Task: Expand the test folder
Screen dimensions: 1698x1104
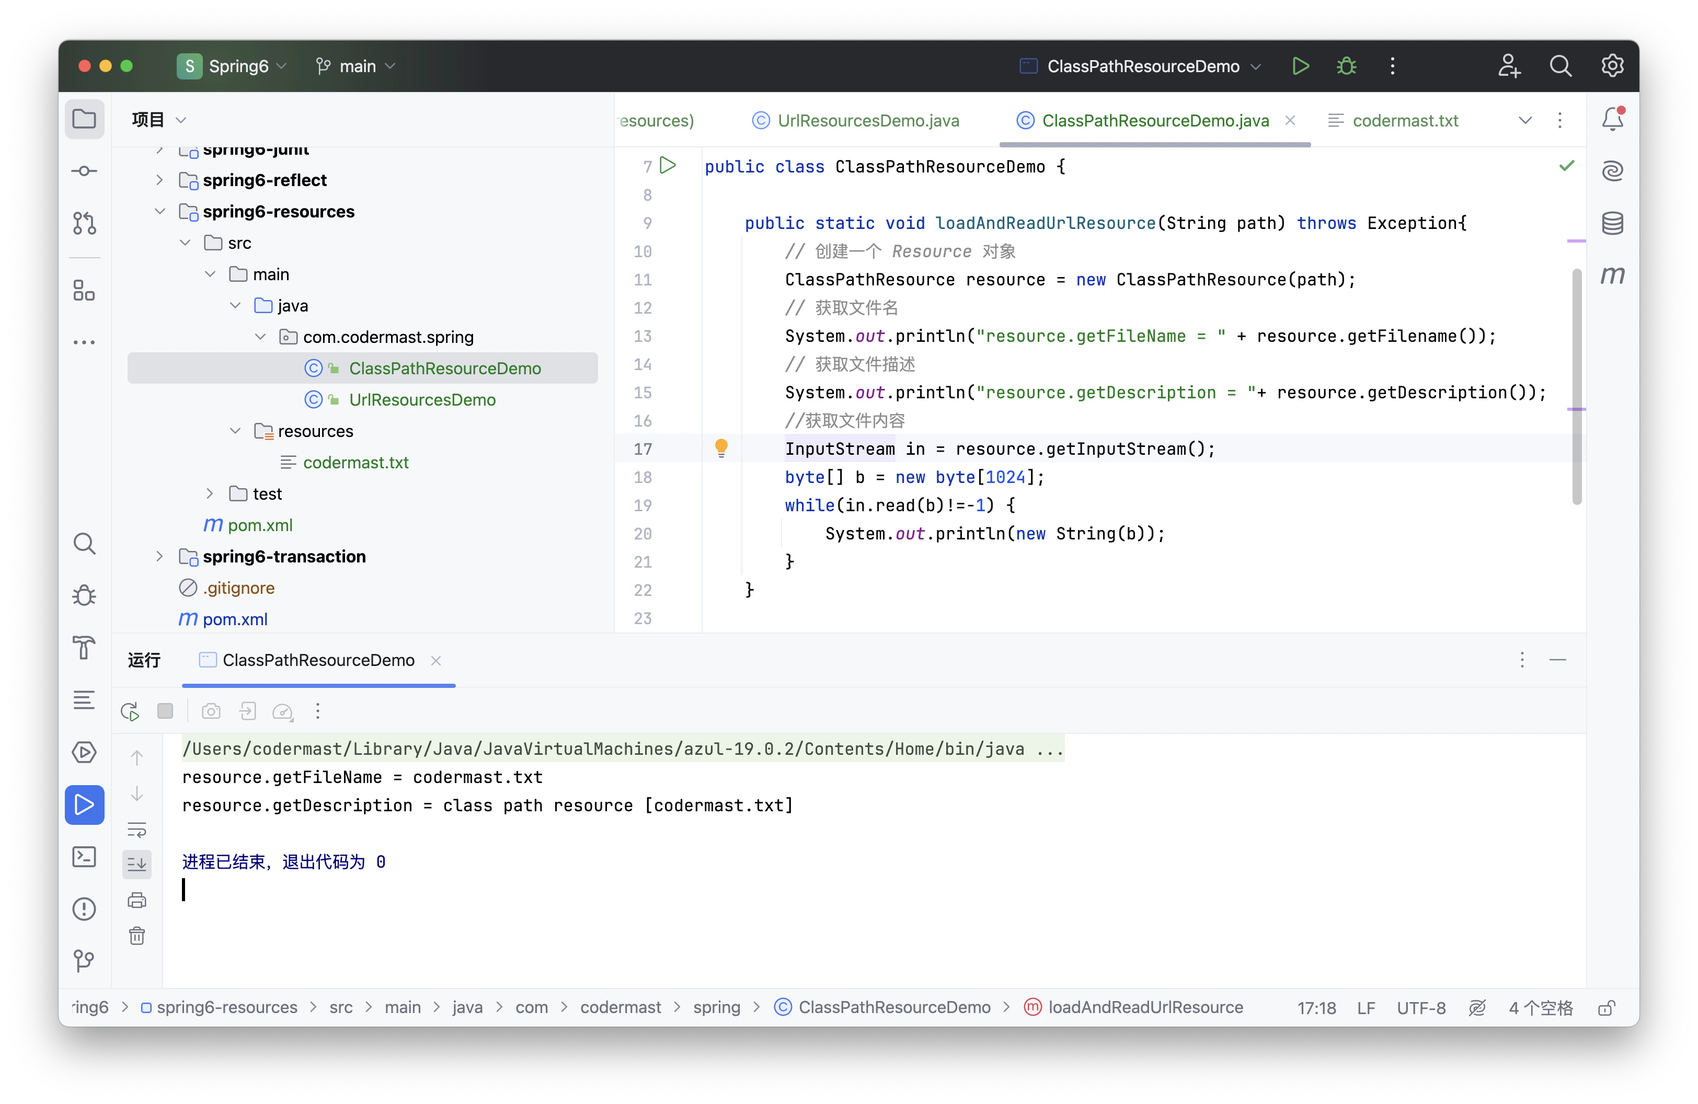Action: (210, 493)
